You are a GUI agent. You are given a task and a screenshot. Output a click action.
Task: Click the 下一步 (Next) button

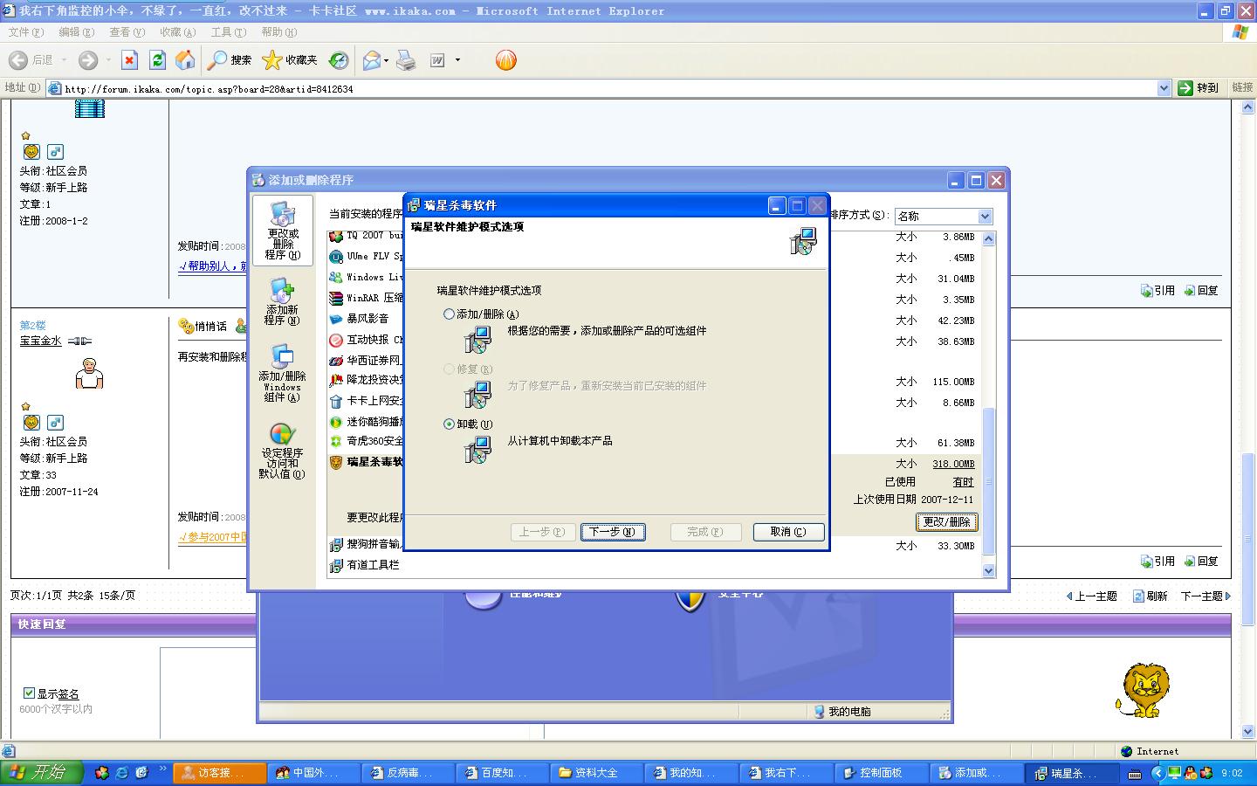613,532
